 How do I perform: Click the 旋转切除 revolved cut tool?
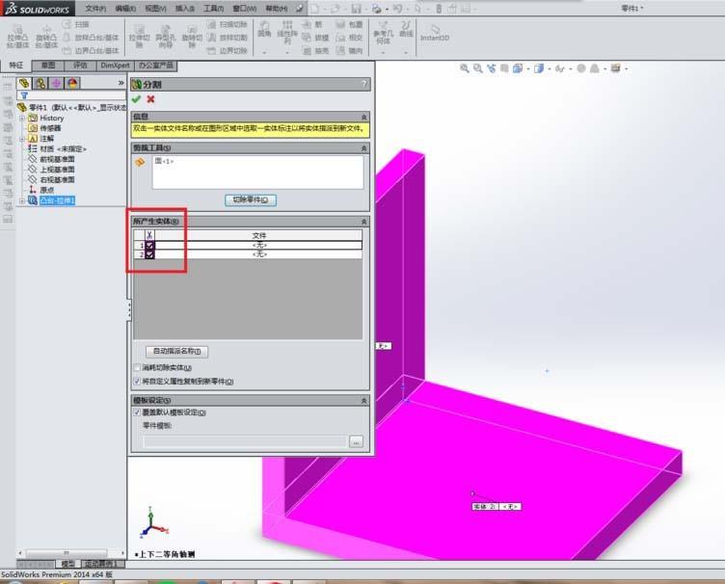(192, 36)
